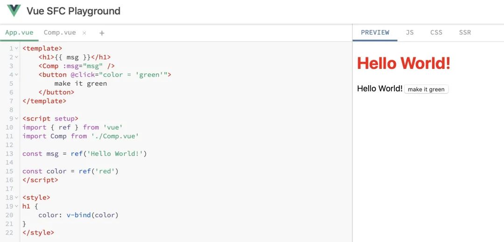Click the red Hello World! heading in preview
Image resolution: width=504 pixels, height=242 pixels.
pos(403,63)
